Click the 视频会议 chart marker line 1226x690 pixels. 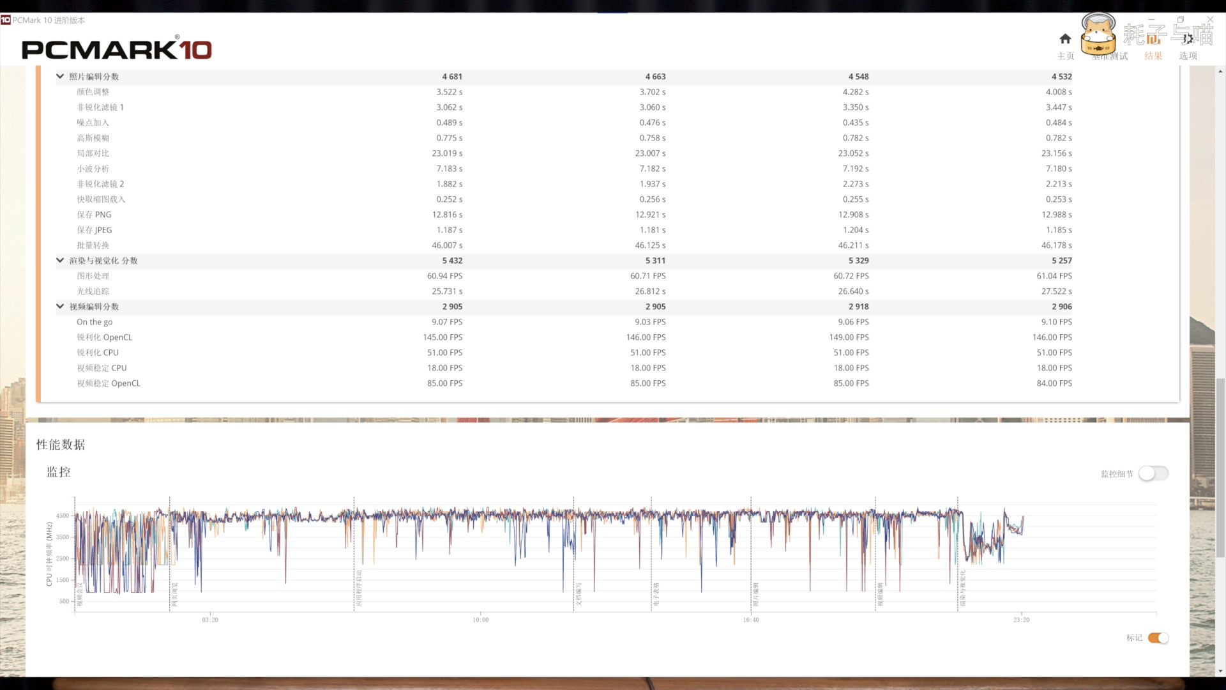tap(75, 555)
